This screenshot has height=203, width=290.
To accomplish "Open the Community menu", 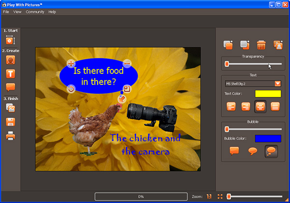I will point(35,12).
